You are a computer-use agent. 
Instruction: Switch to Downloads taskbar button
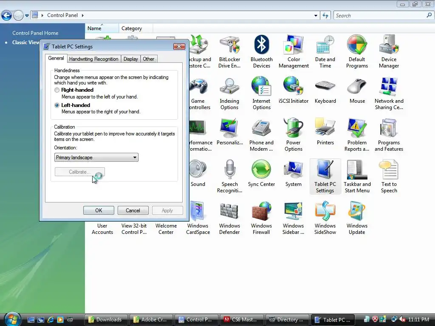(106, 320)
